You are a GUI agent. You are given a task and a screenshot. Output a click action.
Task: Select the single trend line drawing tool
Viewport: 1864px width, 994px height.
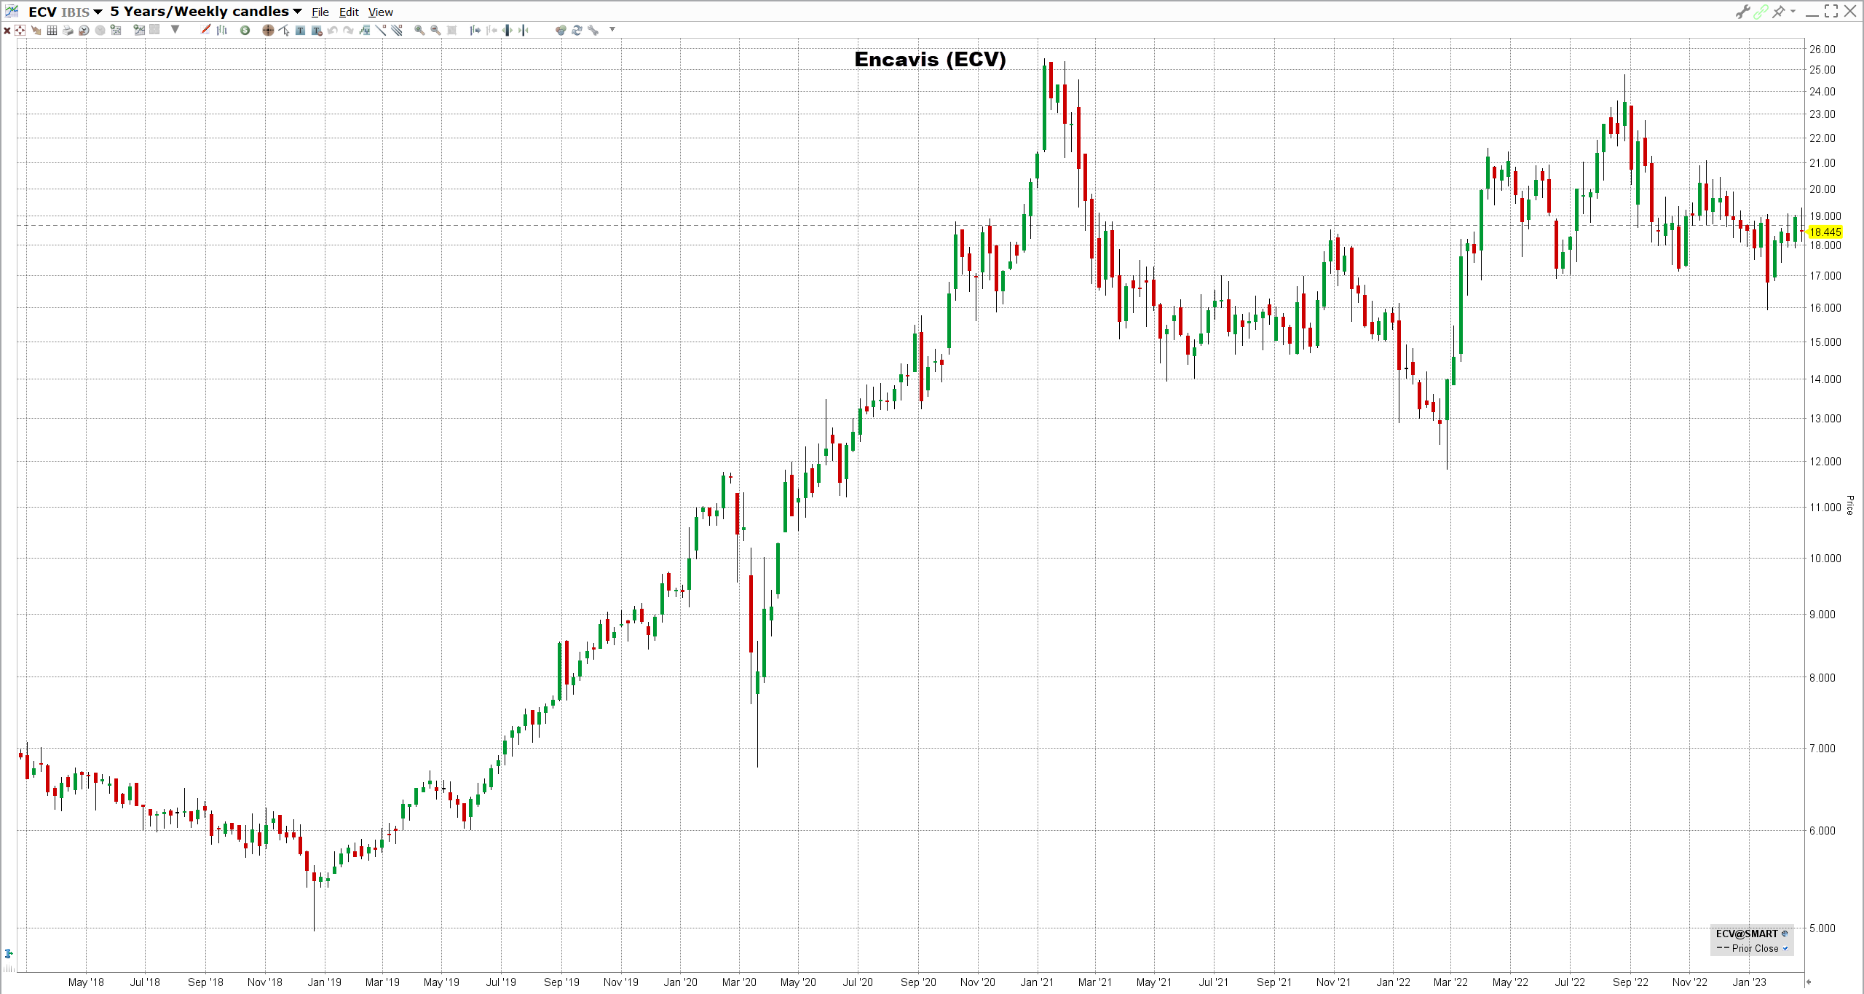(380, 30)
